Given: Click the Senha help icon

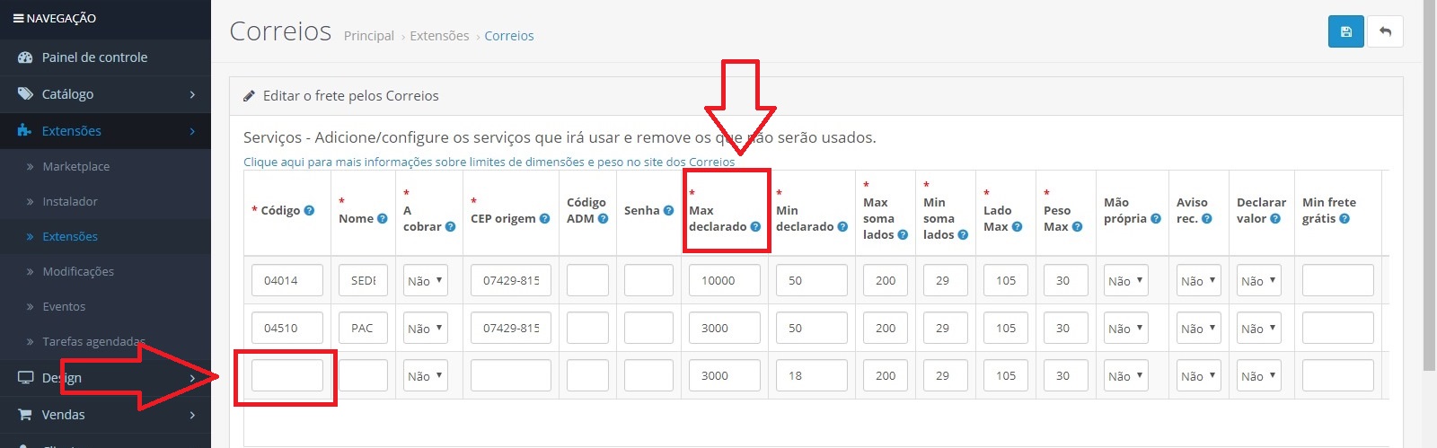Looking at the screenshot, I should [x=668, y=210].
